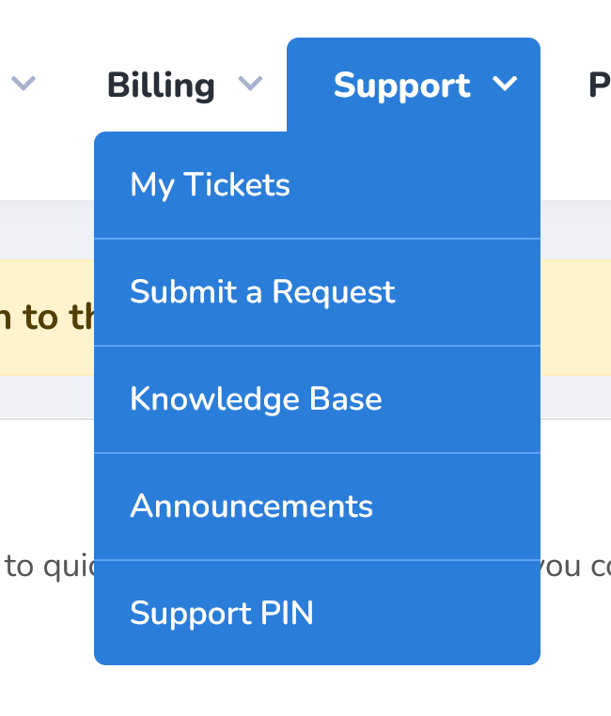Click the gray strip above the yellow banner
The width and height of the screenshot is (611, 716).
47,229
